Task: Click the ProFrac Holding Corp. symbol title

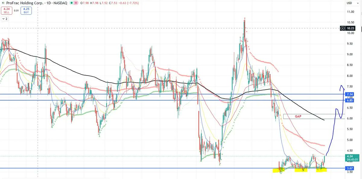Action: coord(24,3)
